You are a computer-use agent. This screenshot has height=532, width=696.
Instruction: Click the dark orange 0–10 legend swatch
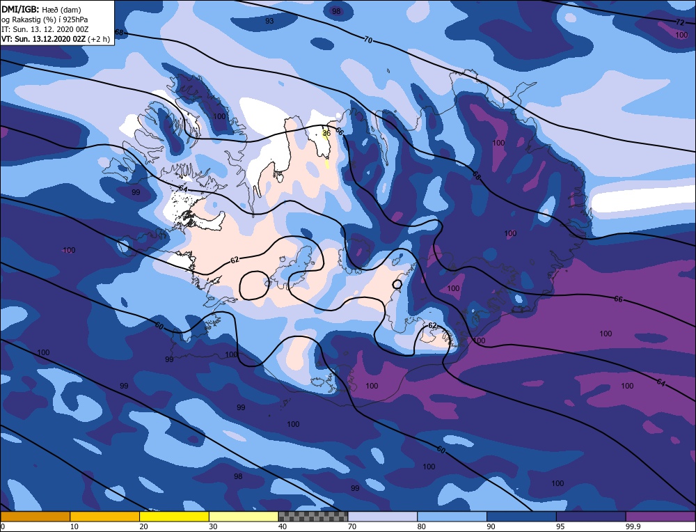point(35,517)
